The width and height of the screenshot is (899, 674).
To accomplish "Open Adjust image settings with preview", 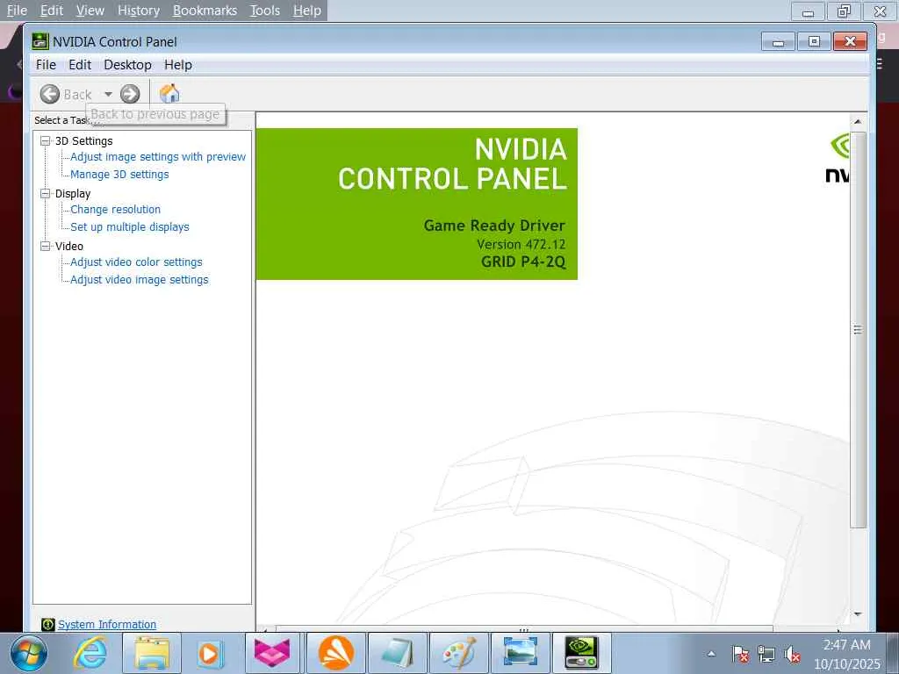I will (158, 156).
